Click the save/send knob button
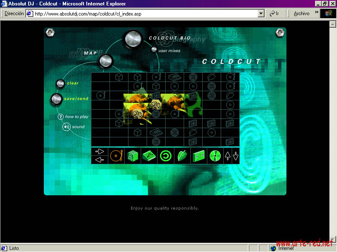The height and width of the screenshot is (252, 337). click(x=56, y=99)
